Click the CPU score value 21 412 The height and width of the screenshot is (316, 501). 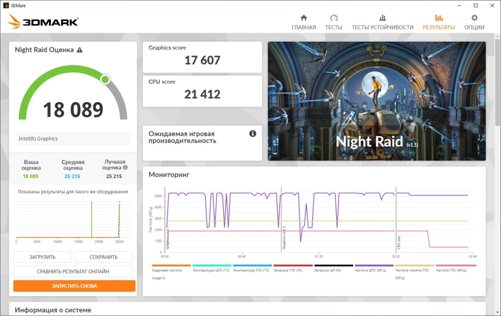[202, 94]
